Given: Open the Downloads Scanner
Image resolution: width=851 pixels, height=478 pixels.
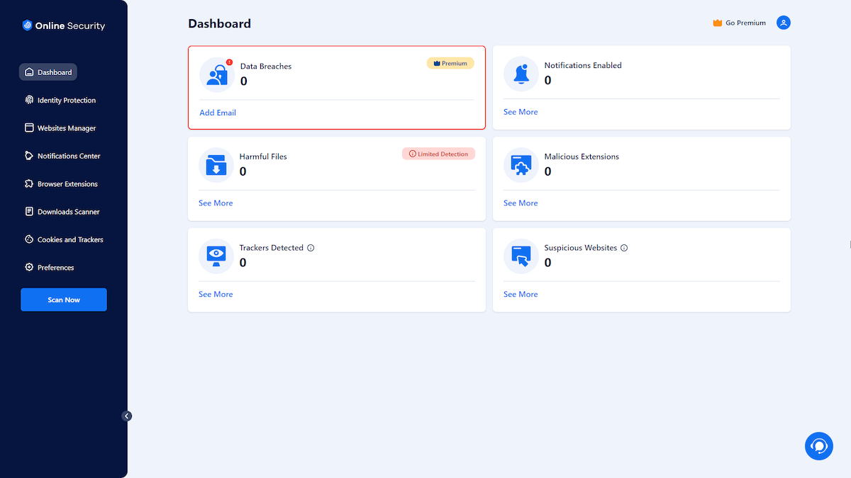Looking at the screenshot, I should [67, 211].
